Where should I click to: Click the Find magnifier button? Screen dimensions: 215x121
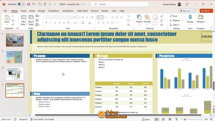pyautogui.click(x=173, y=16)
